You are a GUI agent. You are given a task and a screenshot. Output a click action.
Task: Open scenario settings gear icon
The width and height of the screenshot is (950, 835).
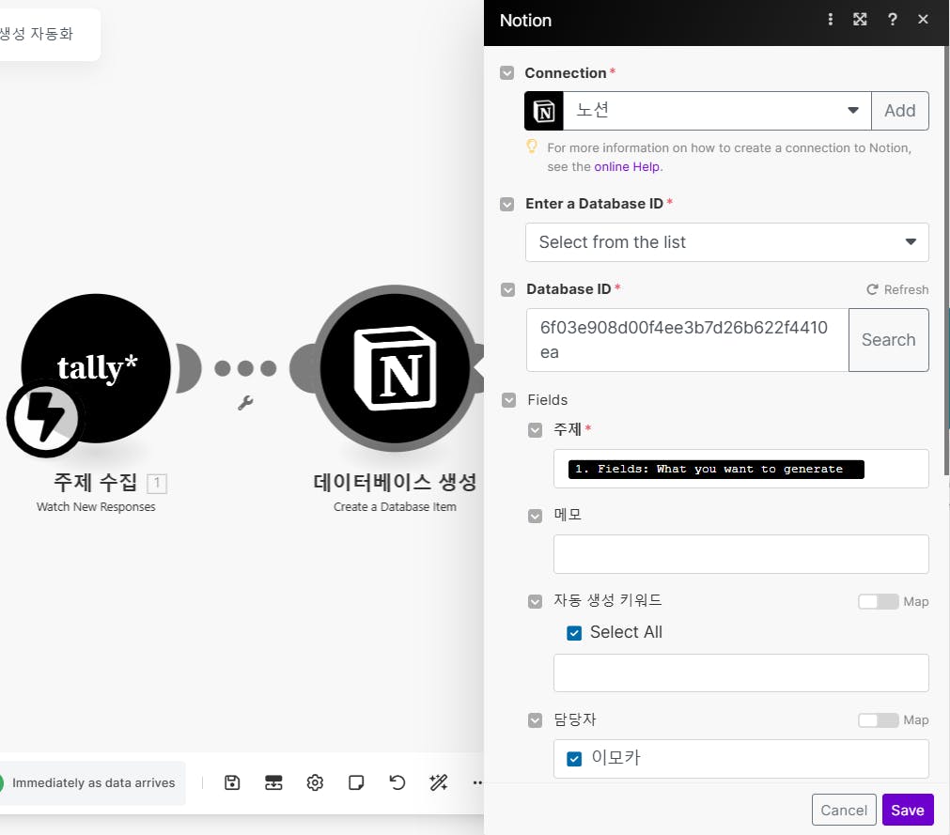(x=315, y=782)
